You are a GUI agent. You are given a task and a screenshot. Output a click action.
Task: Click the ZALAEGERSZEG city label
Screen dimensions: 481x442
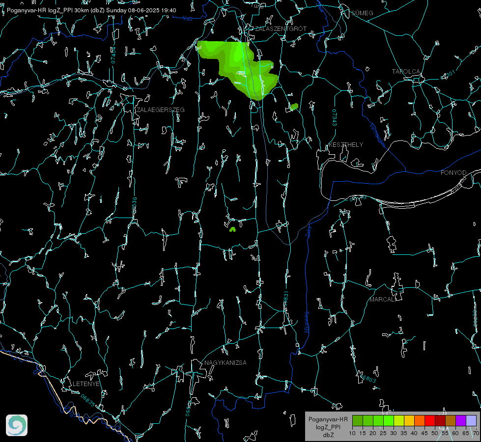pyautogui.click(x=161, y=110)
